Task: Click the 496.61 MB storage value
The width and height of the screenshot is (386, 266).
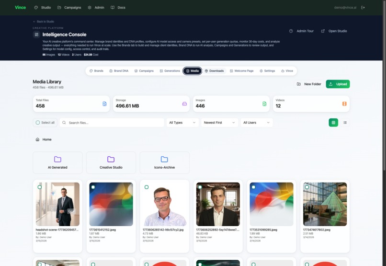Action: pyautogui.click(x=127, y=106)
